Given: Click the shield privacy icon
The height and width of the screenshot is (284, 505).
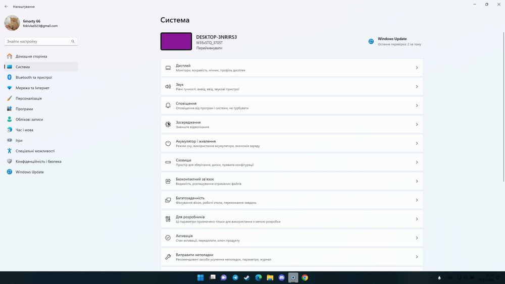Looking at the screenshot, I should click(9, 161).
